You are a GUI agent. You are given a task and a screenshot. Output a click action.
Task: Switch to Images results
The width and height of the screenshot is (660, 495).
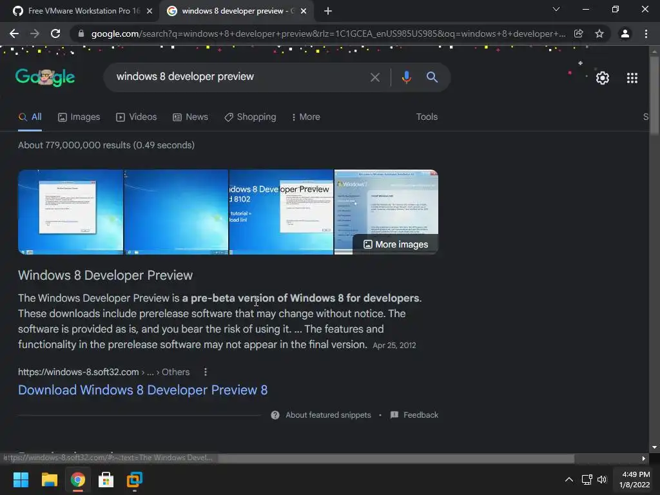[x=79, y=117]
